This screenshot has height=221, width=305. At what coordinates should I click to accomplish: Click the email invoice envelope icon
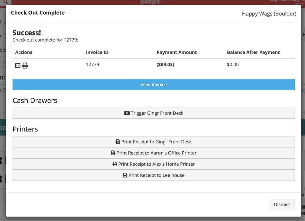18,65
